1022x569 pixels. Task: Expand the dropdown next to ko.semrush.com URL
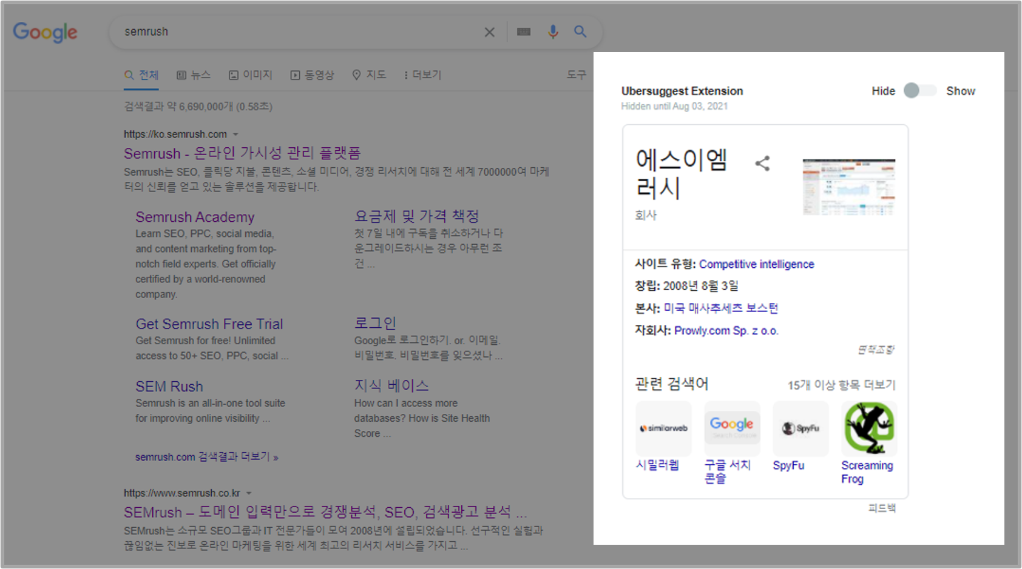[x=236, y=134]
